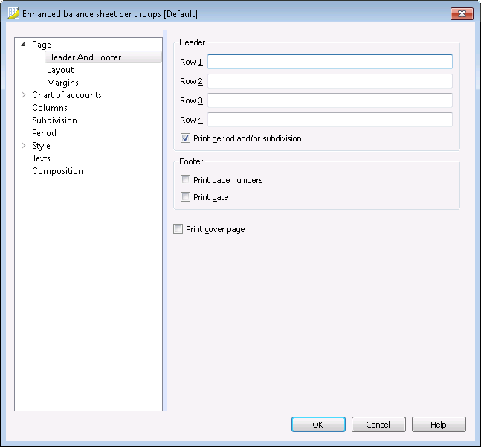Image resolution: width=481 pixels, height=447 pixels.
Task: Select Header And Footer in the tree
Action: [x=103, y=57]
